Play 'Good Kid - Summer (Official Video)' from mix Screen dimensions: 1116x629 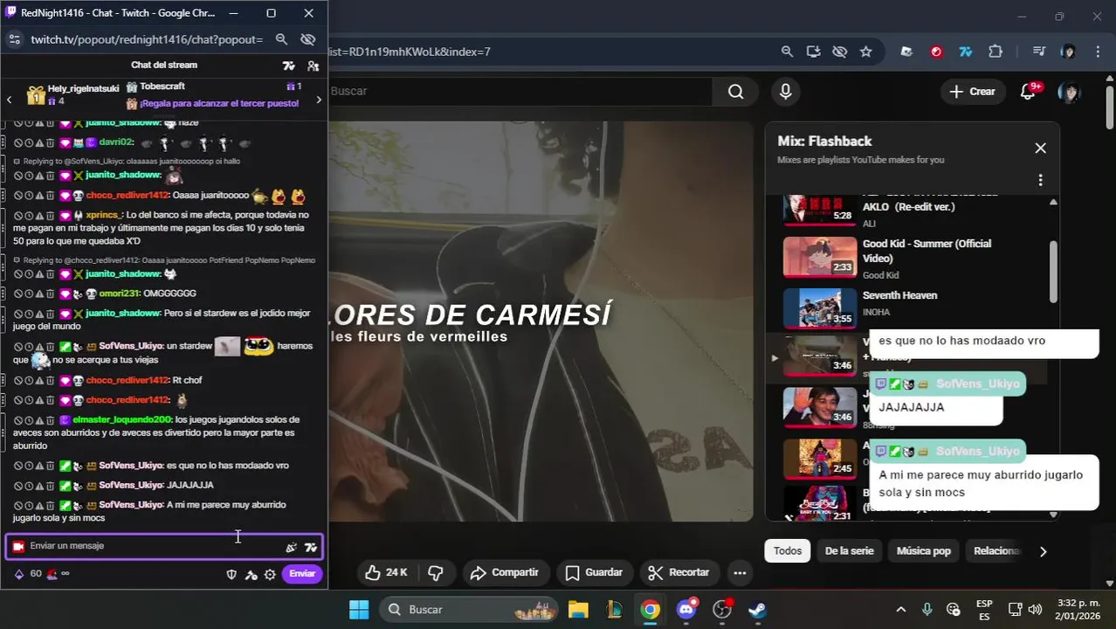click(908, 258)
